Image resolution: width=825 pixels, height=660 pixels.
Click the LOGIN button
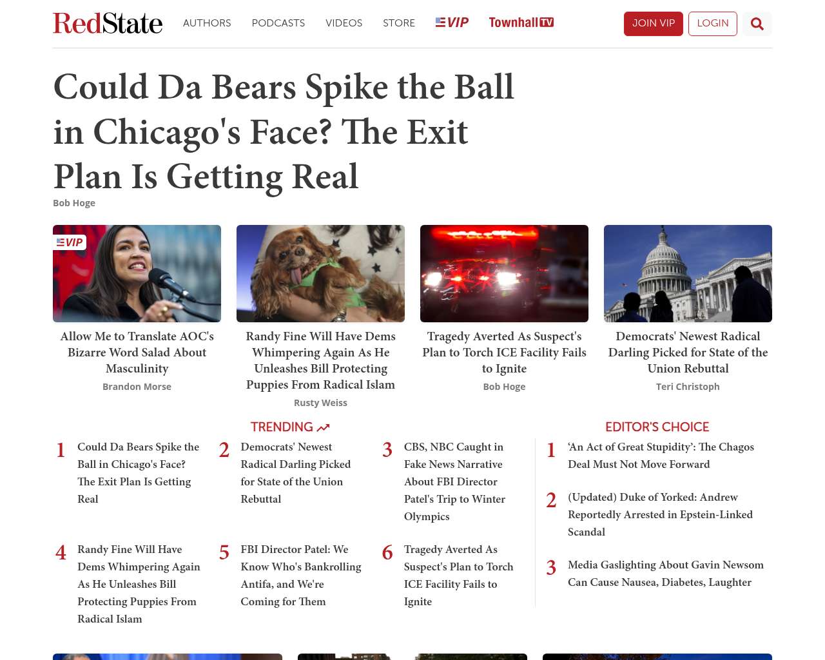(x=713, y=24)
